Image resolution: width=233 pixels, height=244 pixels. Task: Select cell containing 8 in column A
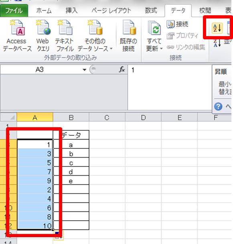coord(35,216)
